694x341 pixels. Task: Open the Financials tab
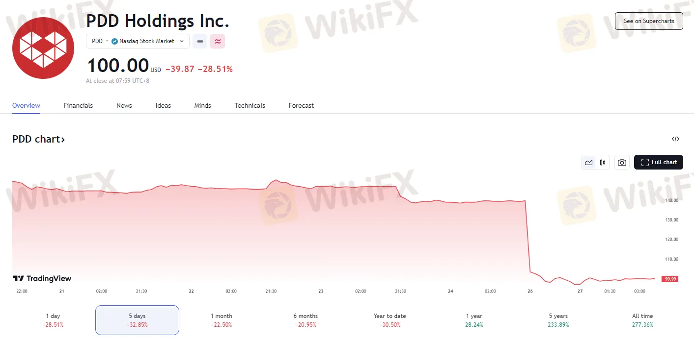[x=78, y=106]
